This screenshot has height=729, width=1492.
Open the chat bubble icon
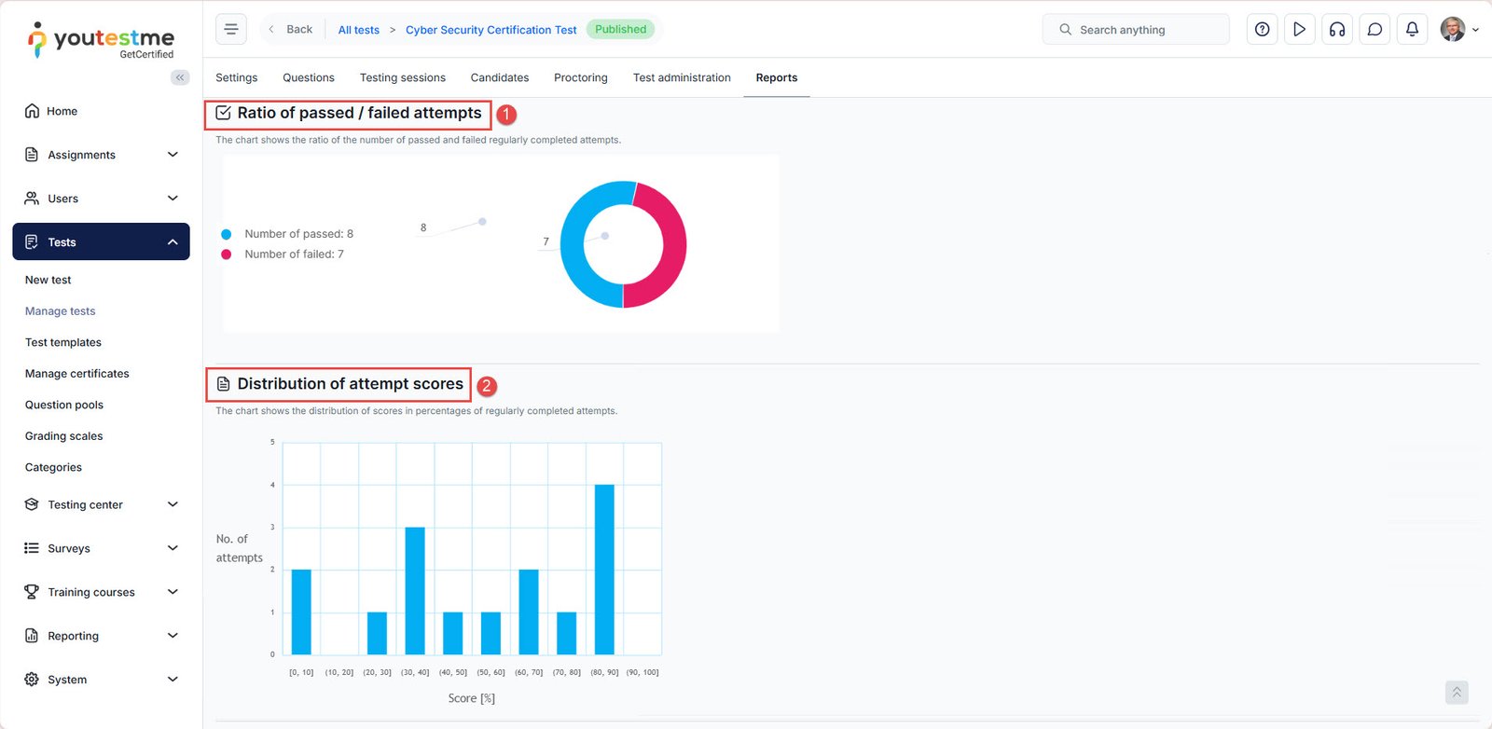point(1375,29)
